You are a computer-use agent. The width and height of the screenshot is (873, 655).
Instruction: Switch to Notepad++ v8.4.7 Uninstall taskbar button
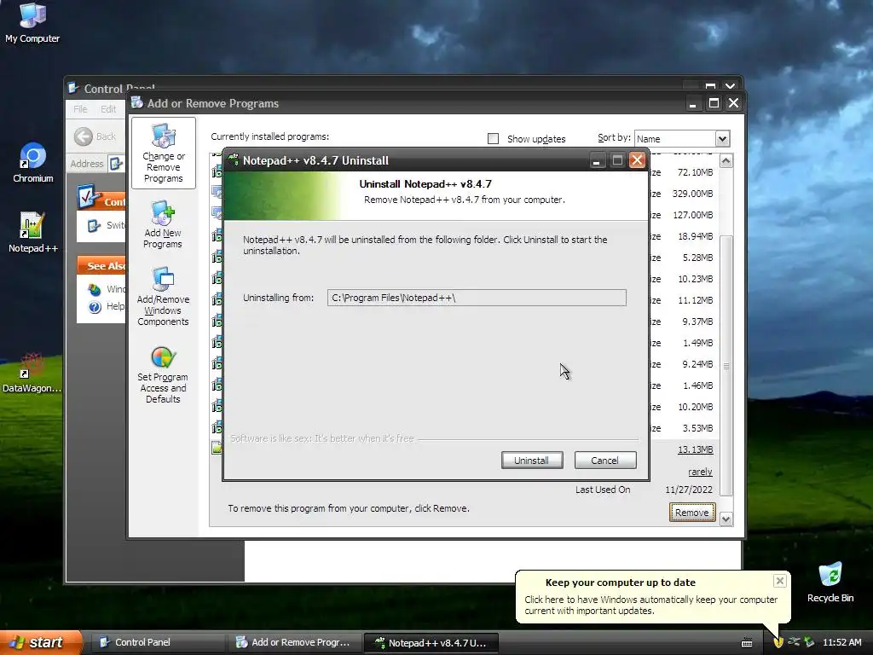click(x=431, y=642)
